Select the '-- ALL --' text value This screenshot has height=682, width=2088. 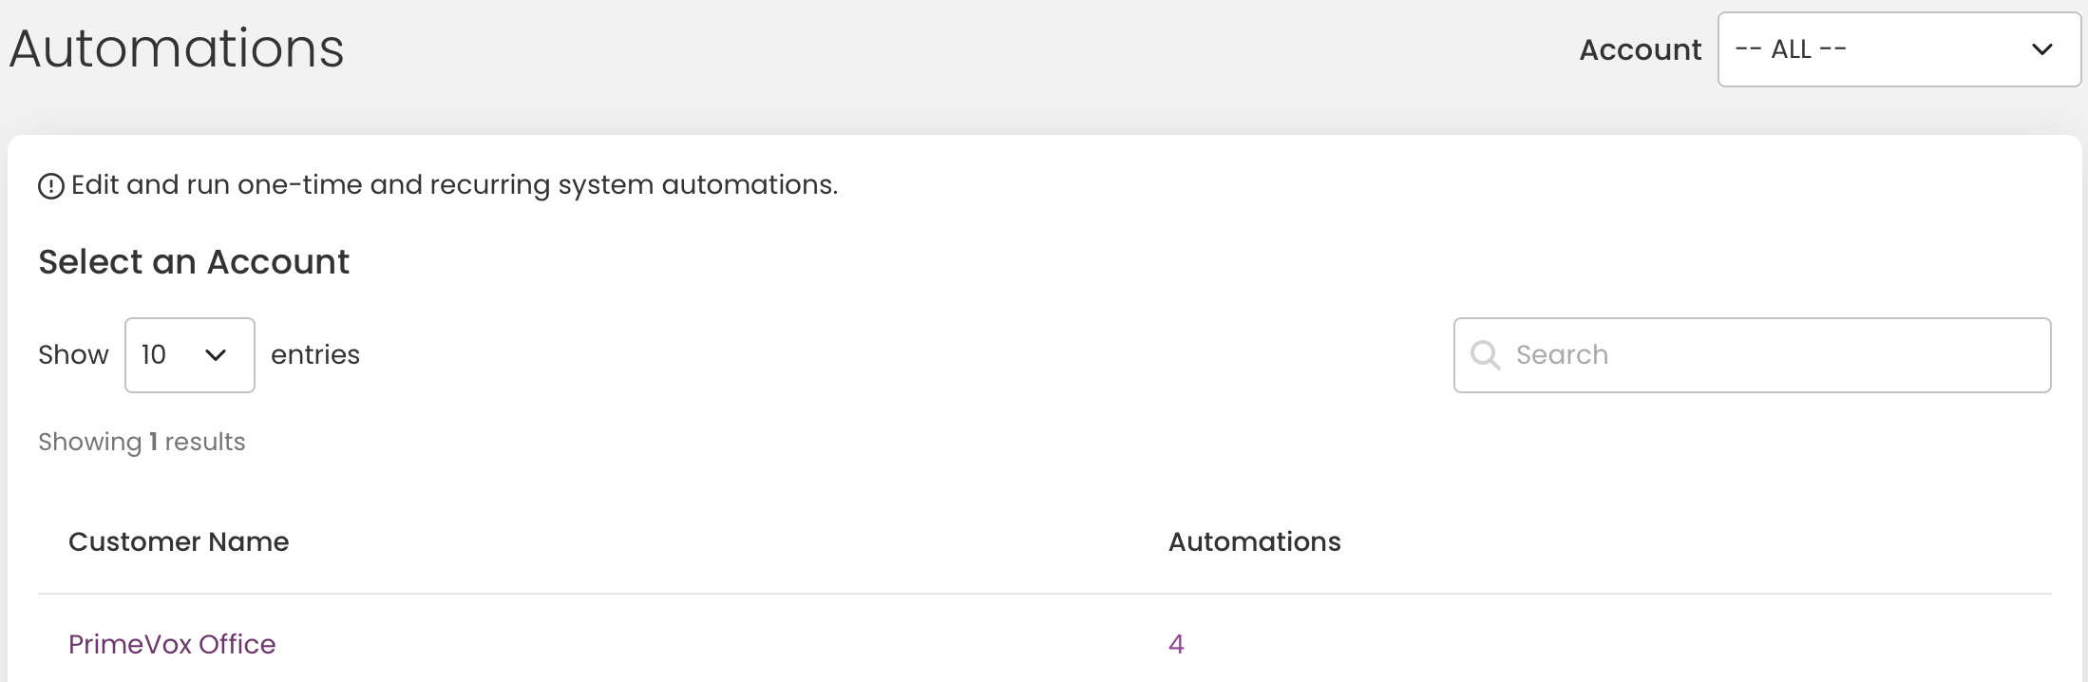click(x=1791, y=49)
